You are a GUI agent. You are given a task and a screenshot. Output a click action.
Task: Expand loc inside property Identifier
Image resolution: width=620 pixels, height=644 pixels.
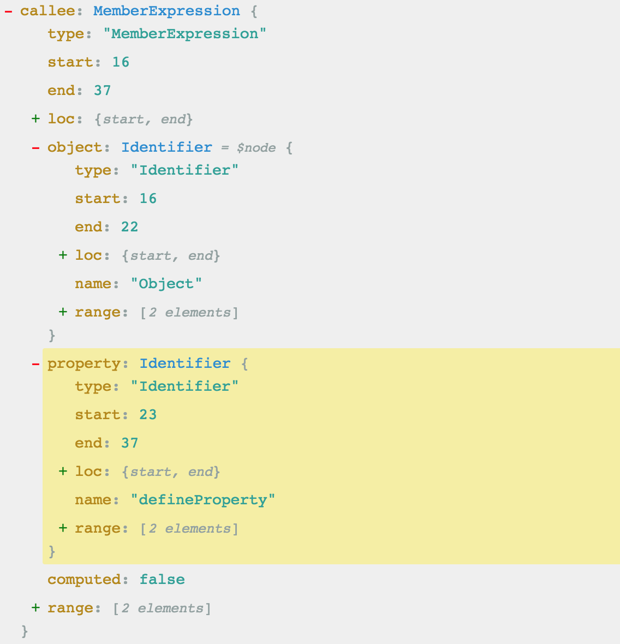(63, 471)
